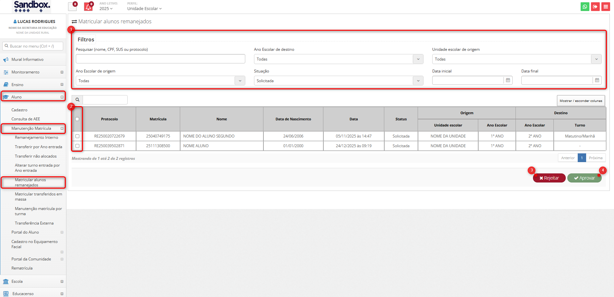This screenshot has height=297, width=614.
Task: Click the Data inicial calendar icon
Action: pyautogui.click(x=508, y=80)
